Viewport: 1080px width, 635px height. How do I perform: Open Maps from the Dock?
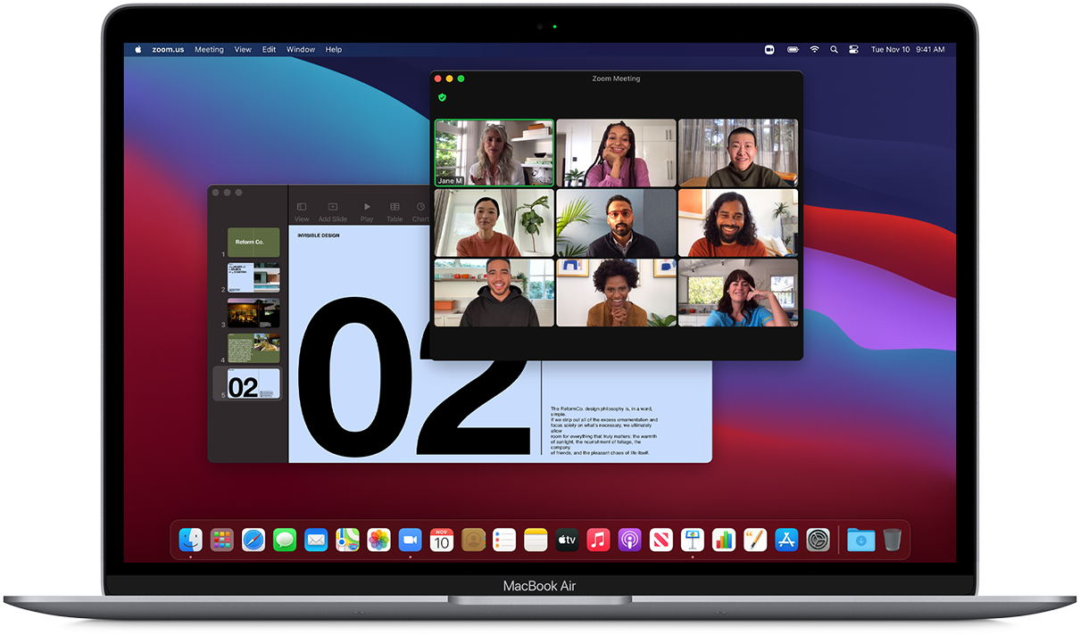[347, 540]
